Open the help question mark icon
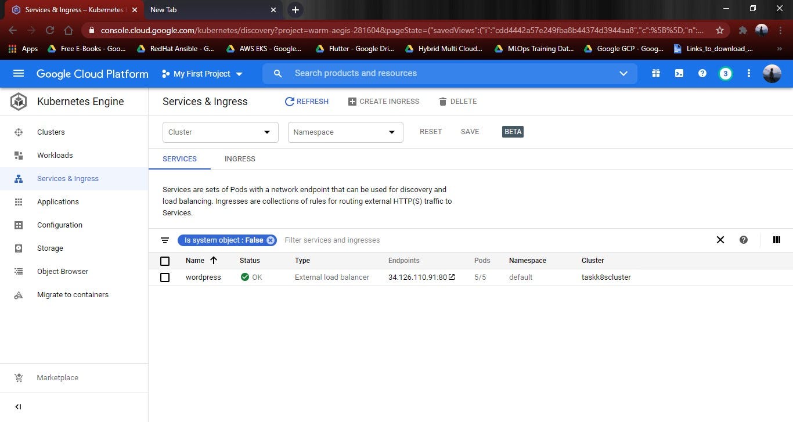The width and height of the screenshot is (793, 422). point(702,74)
